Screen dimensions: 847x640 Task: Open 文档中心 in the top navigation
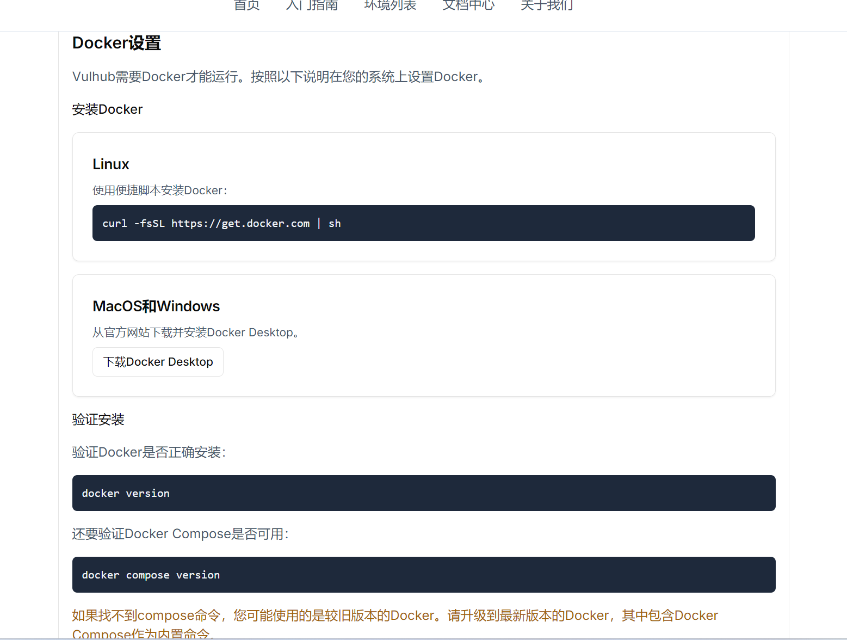468,5
